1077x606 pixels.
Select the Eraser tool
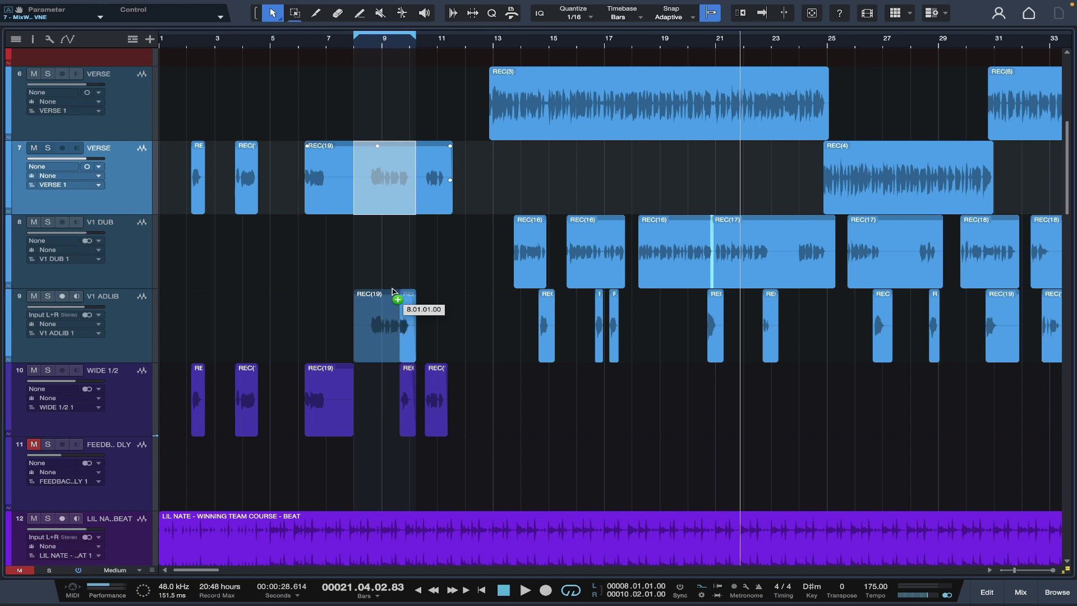coord(338,13)
